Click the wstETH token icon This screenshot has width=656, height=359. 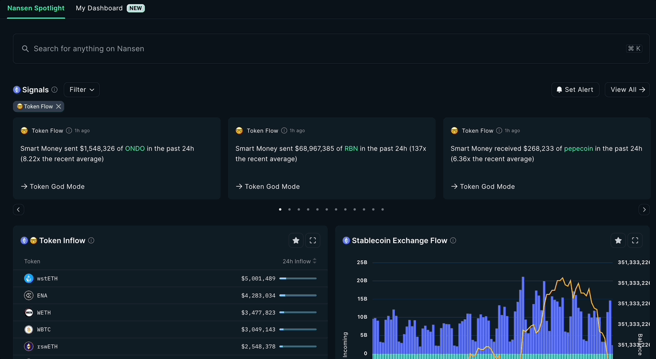tap(28, 278)
